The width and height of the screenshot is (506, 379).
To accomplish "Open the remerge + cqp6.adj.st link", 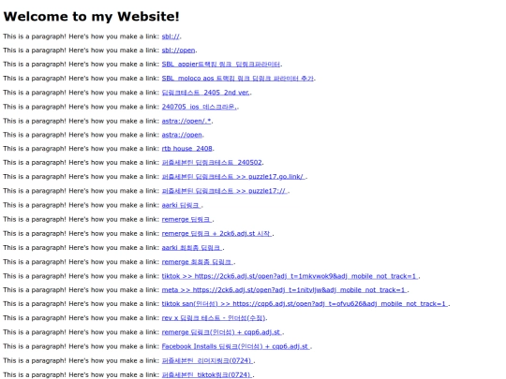I will pyautogui.click(x=222, y=332).
